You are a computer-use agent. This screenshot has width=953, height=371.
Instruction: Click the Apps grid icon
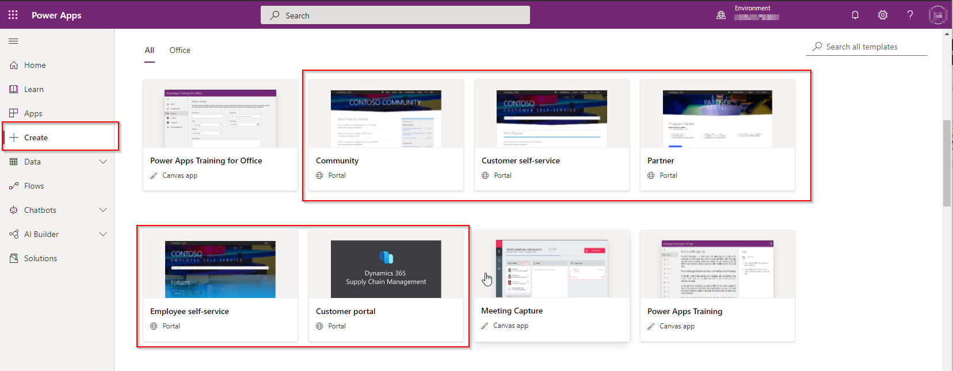click(x=14, y=113)
